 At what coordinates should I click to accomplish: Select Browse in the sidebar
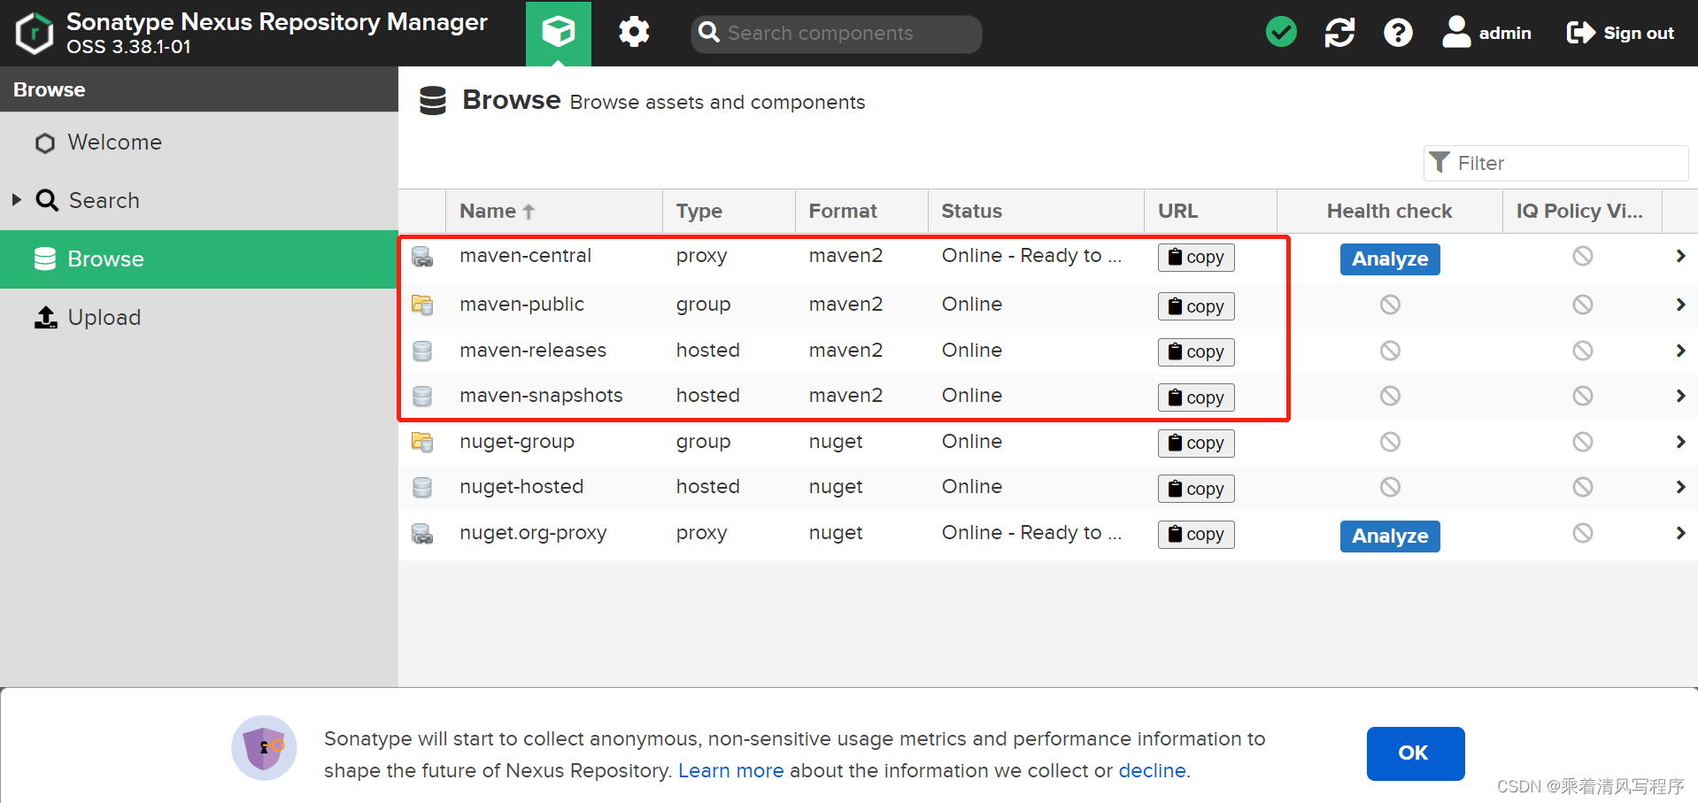tap(199, 259)
